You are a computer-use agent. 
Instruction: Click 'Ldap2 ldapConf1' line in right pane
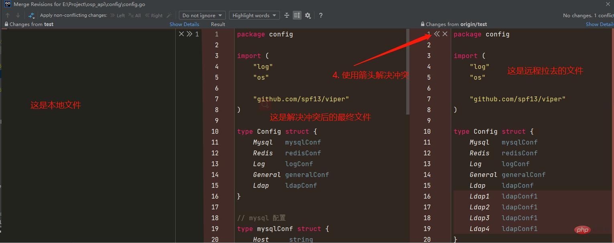[503, 207]
